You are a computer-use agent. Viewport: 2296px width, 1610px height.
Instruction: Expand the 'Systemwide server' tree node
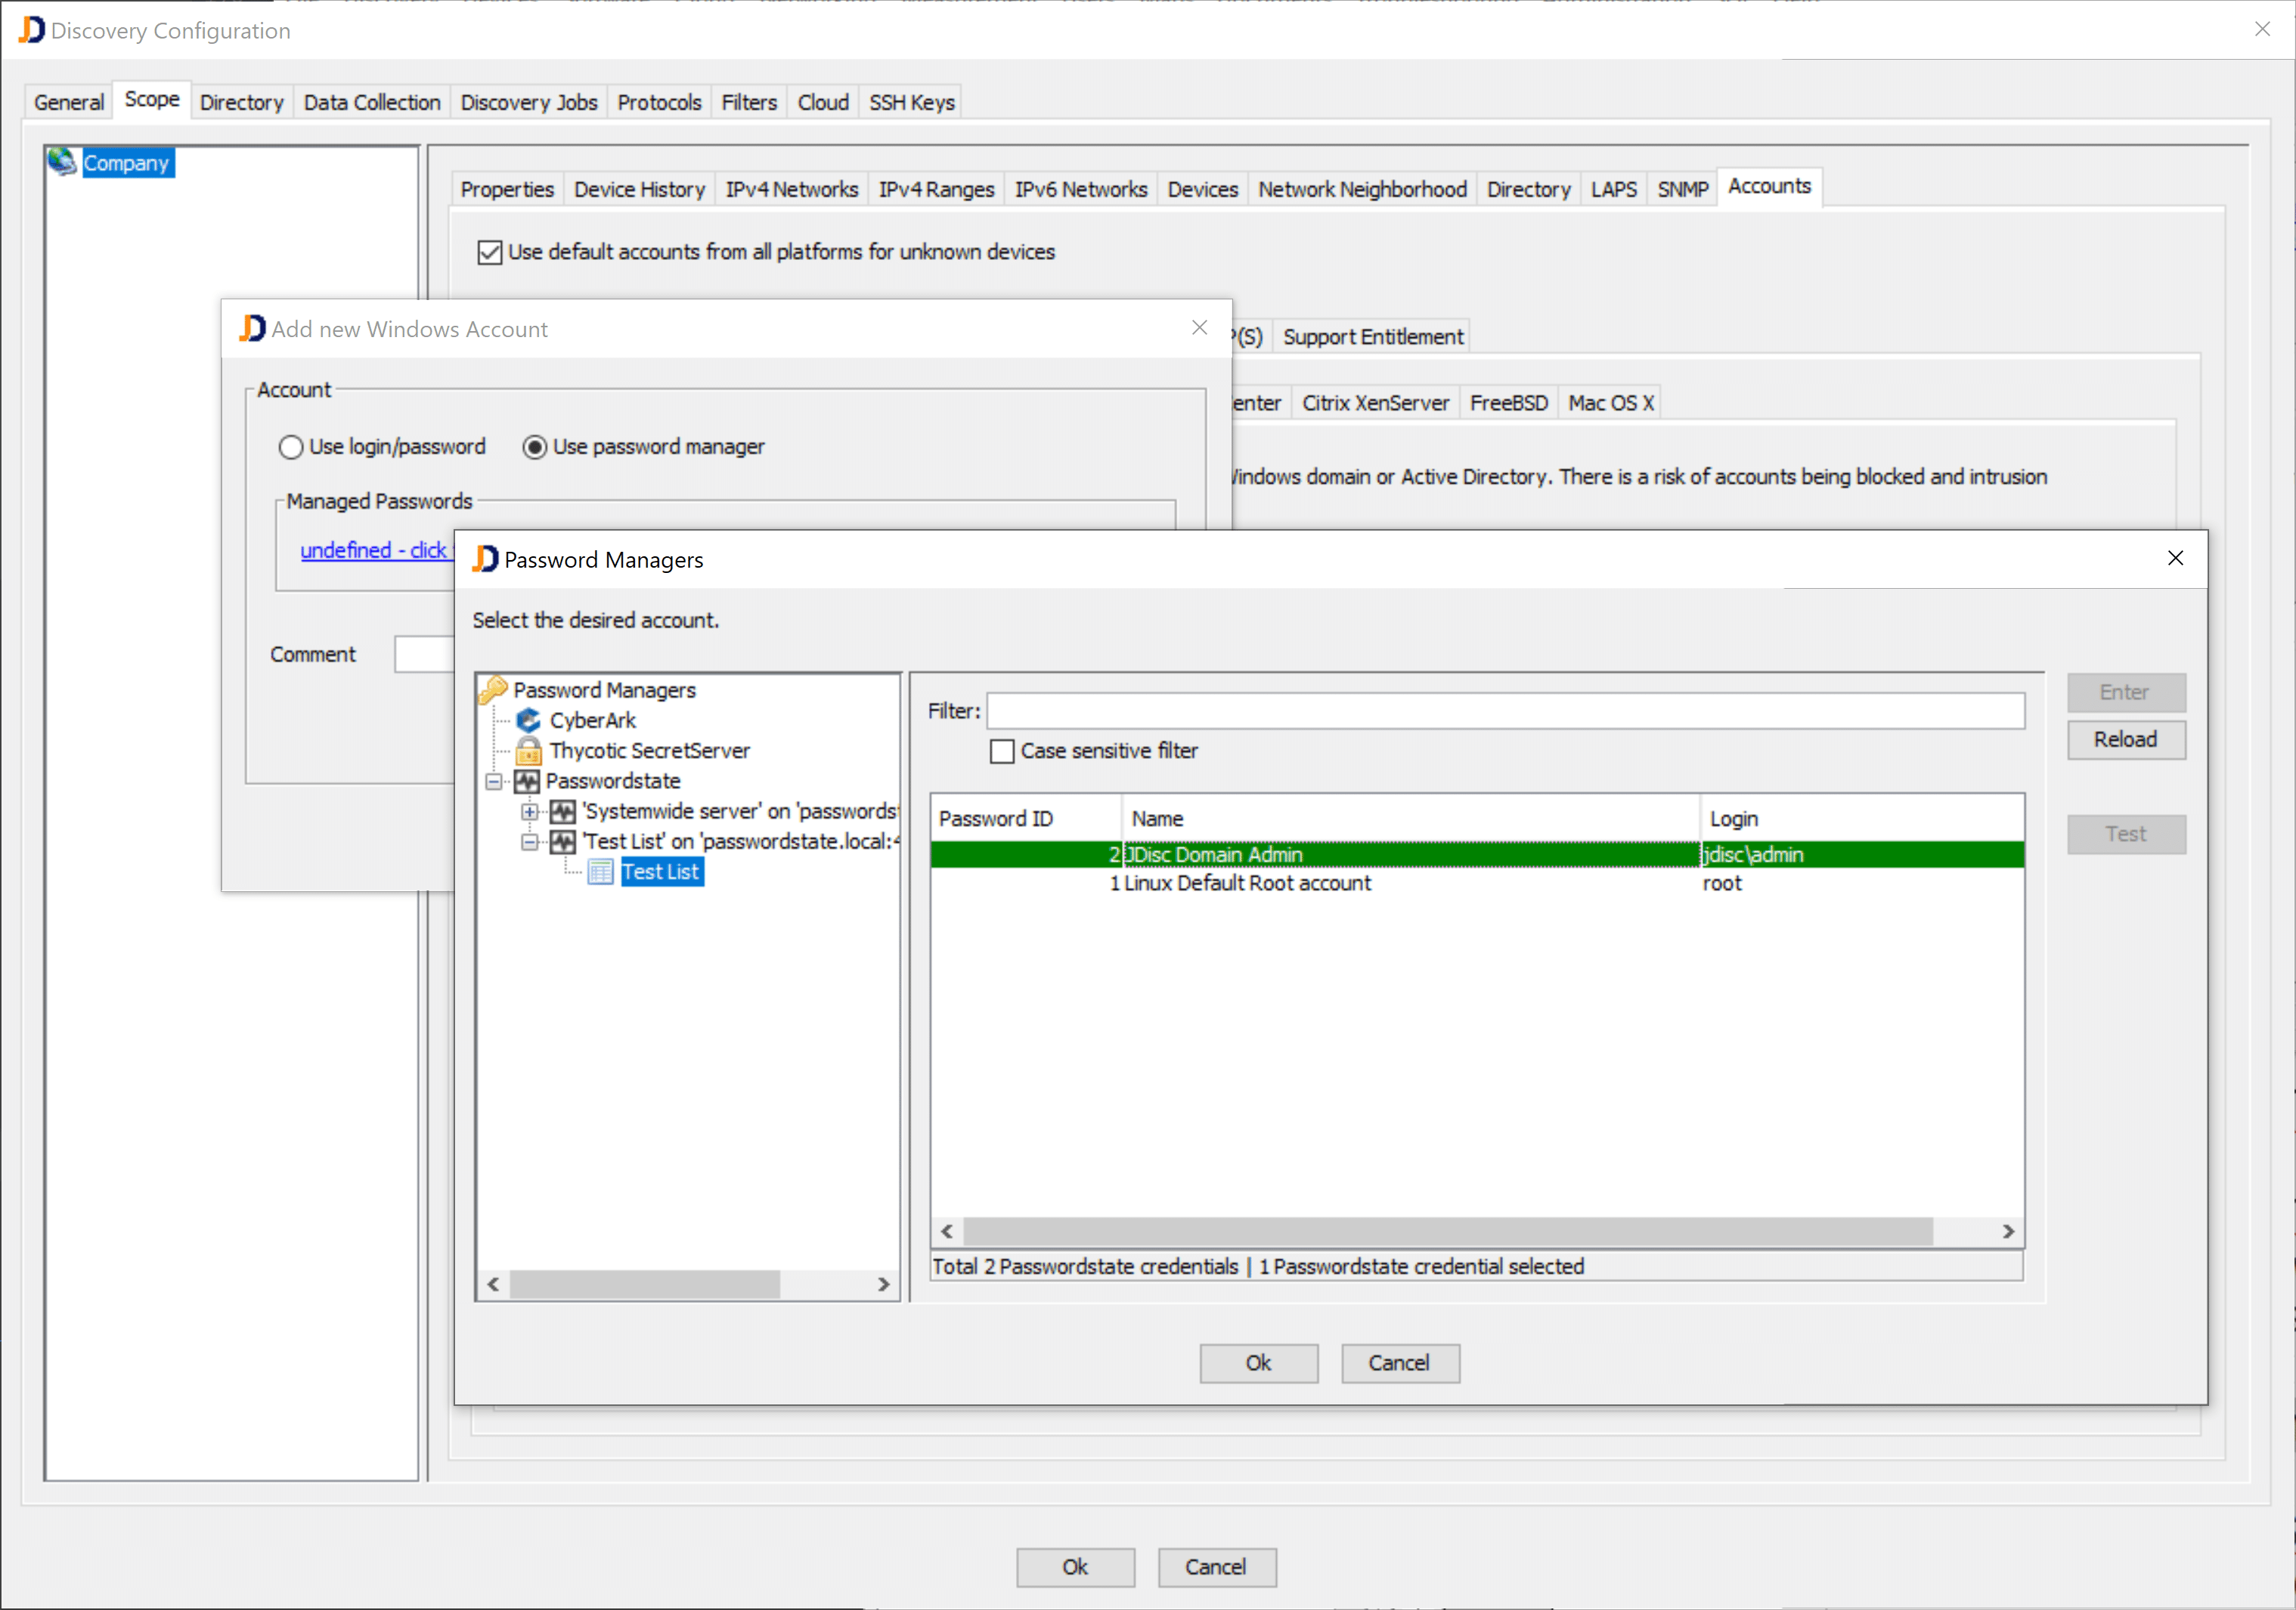click(529, 811)
